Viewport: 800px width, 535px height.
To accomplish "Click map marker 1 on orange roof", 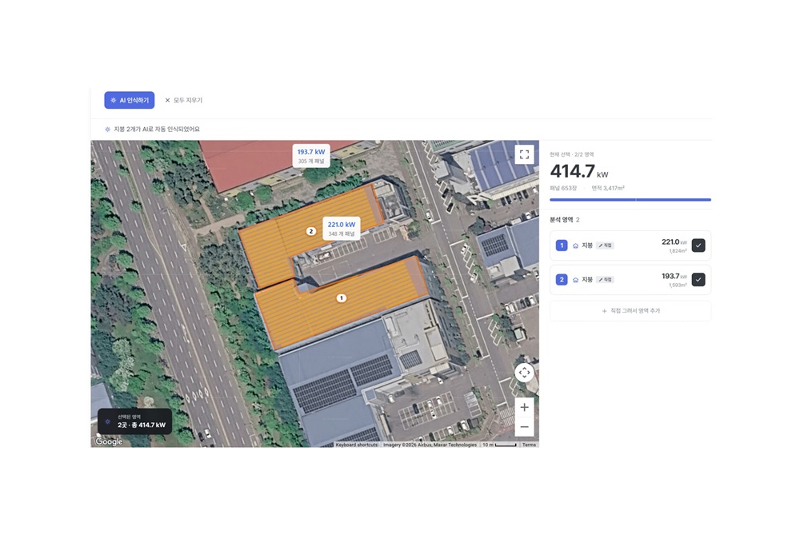I will (x=342, y=297).
